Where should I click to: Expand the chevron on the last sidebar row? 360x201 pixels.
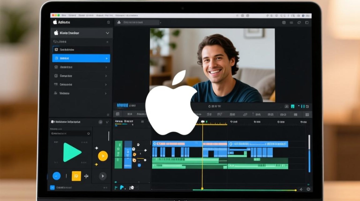pos(106,94)
